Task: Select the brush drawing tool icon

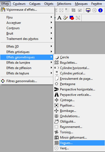Action: click(66, 18)
